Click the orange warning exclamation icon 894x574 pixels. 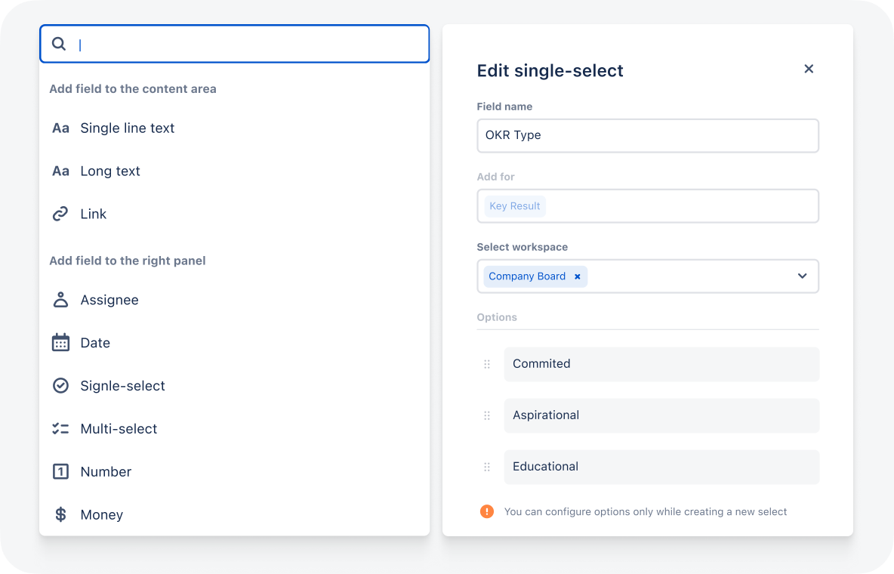[x=487, y=511]
